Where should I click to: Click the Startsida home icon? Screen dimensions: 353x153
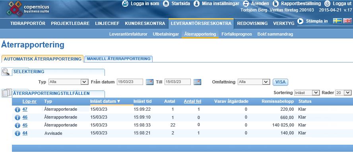[x=166, y=4]
